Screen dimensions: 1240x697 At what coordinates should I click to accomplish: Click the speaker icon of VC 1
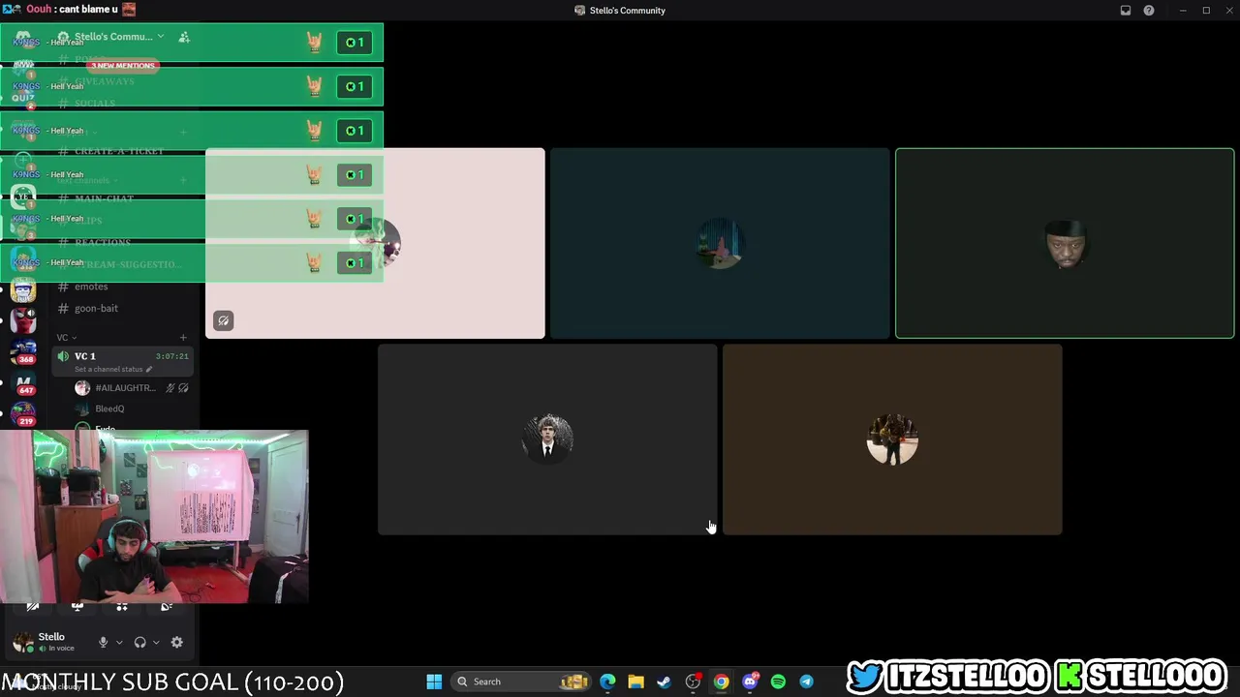click(x=63, y=356)
